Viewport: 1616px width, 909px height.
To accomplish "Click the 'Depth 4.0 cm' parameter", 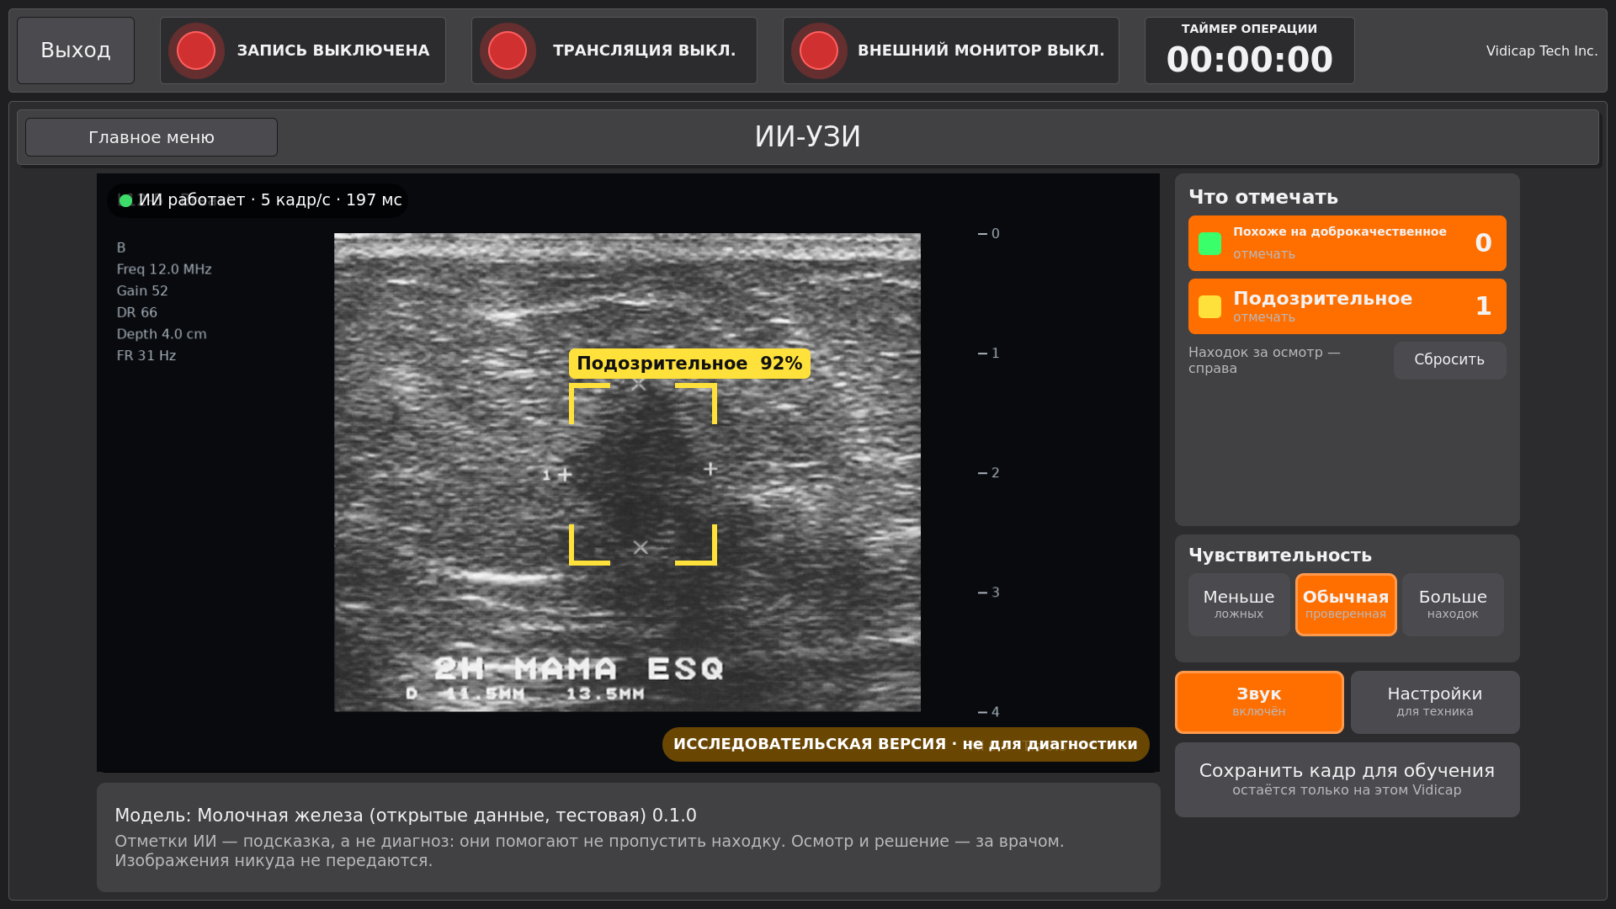I will [x=162, y=334].
